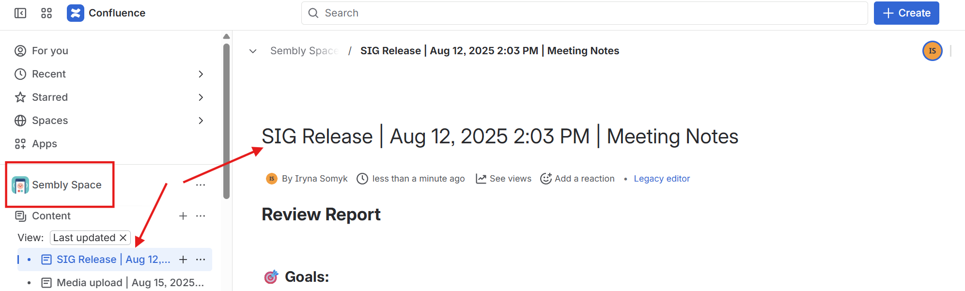
Task: Open Media upload page in tree
Action: [130, 283]
